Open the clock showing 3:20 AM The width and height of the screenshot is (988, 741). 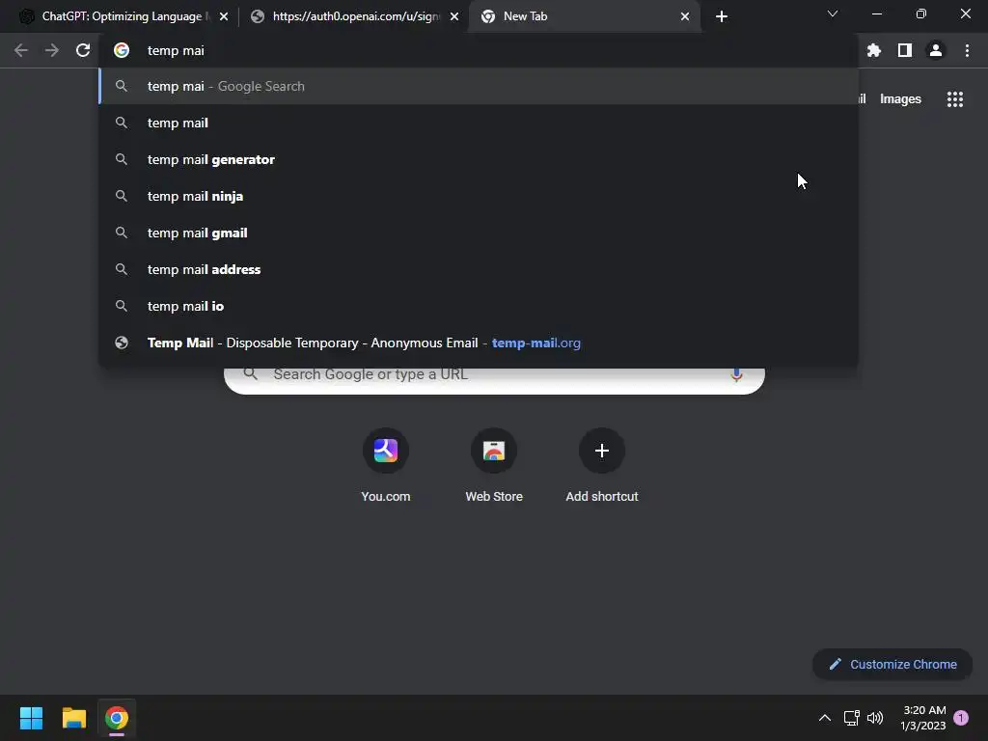tap(923, 718)
